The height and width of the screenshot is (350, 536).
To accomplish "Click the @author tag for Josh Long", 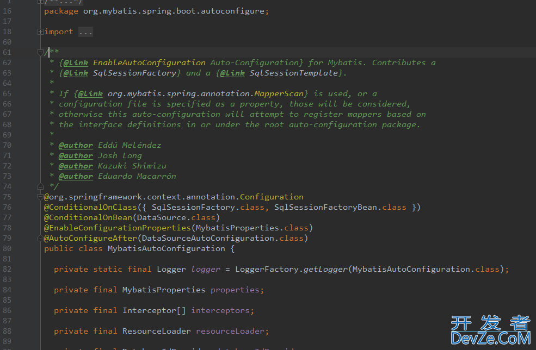I will tap(76, 156).
